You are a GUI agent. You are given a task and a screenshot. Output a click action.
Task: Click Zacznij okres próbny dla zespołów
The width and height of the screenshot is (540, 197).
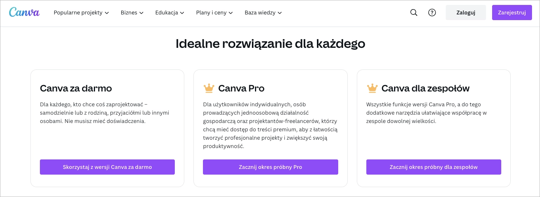click(x=434, y=167)
